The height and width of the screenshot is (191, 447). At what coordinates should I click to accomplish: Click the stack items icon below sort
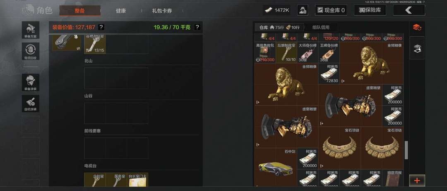click(417, 48)
